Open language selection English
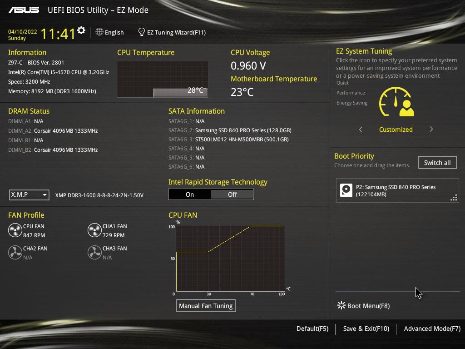 click(114, 32)
